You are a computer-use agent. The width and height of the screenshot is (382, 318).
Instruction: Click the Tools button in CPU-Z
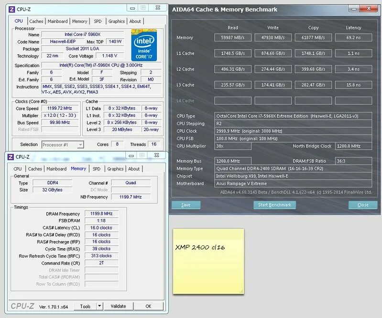click(85, 307)
